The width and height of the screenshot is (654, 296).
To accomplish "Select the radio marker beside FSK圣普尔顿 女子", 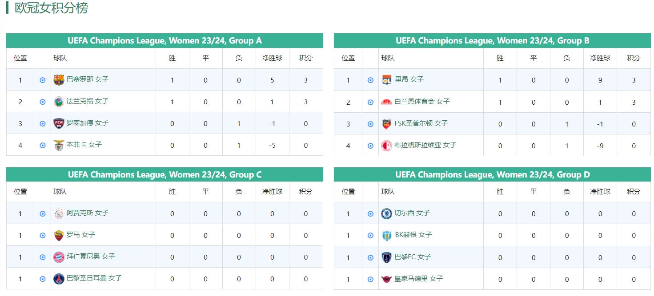I will tap(370, 124).
